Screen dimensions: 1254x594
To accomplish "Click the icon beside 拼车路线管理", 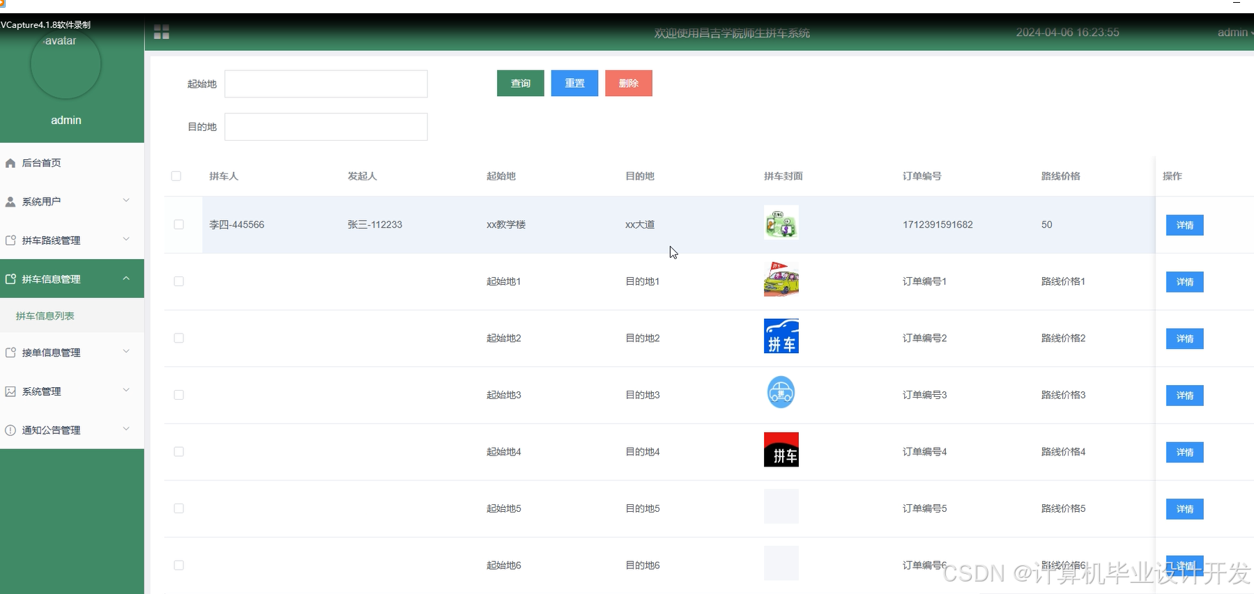I will [x=10, y=240].
